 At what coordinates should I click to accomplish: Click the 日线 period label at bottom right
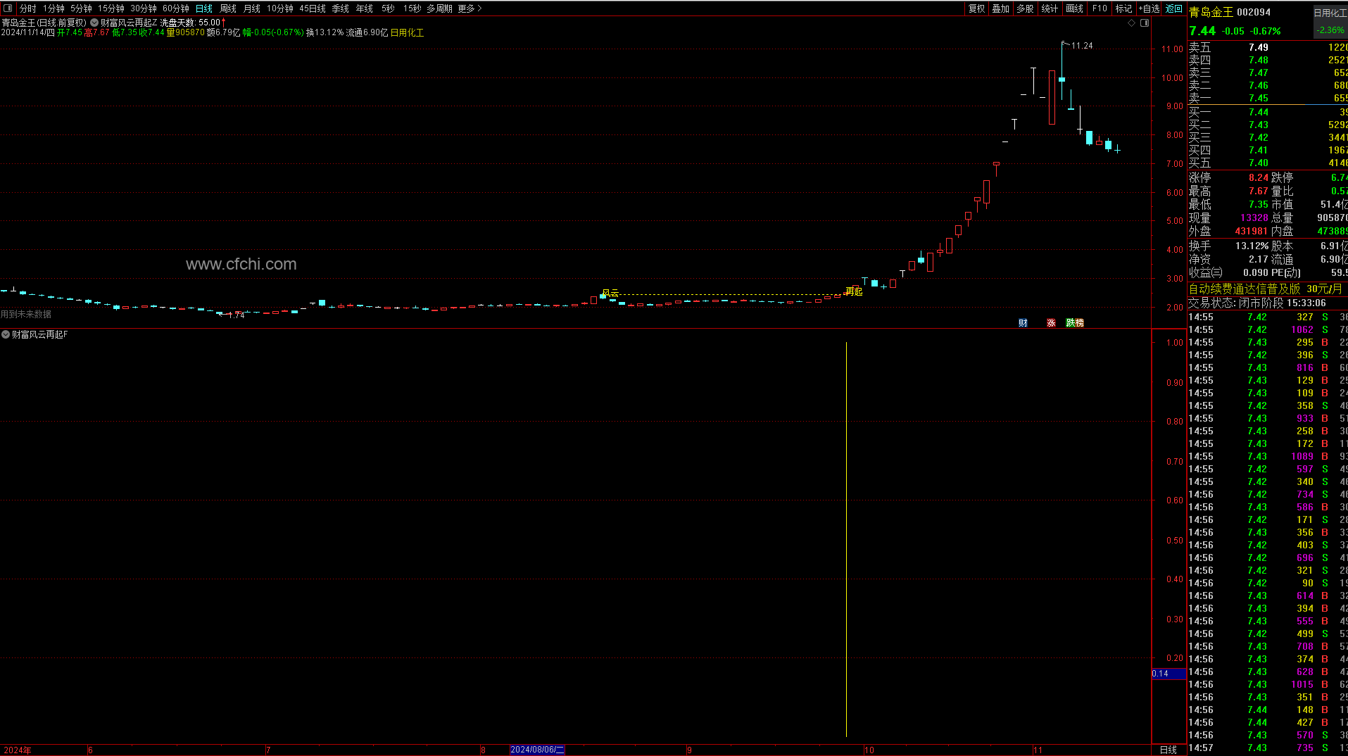point(1169,750)
